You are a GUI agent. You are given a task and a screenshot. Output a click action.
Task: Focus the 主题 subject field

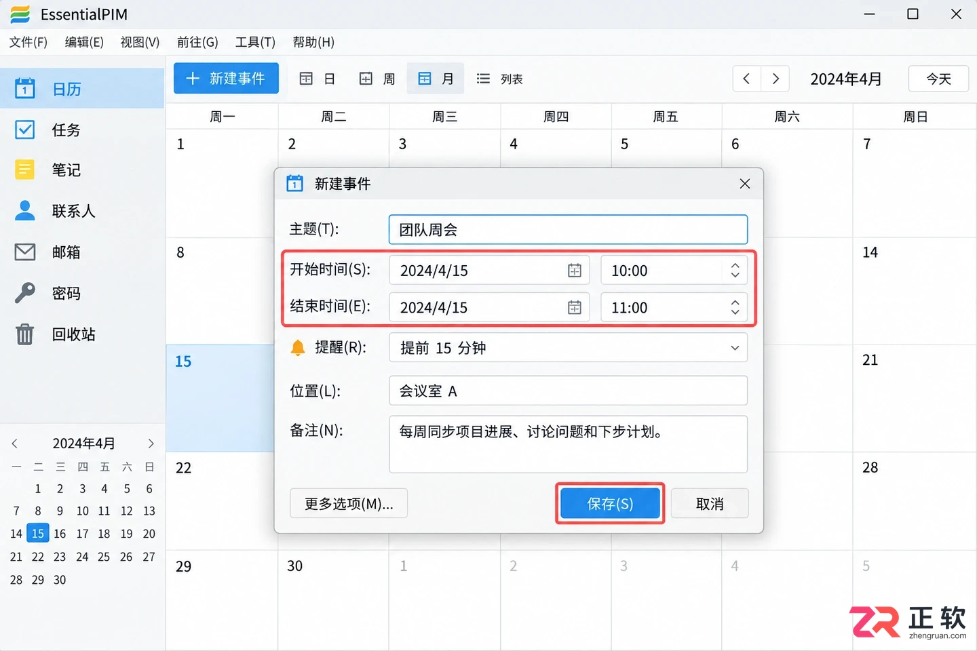click(x=568, y=230)
